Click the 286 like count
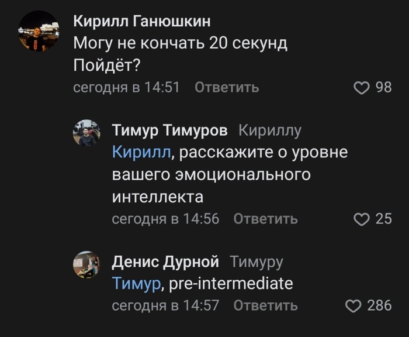Viewport: 409px width, 337px height. [x=379, y=305]
